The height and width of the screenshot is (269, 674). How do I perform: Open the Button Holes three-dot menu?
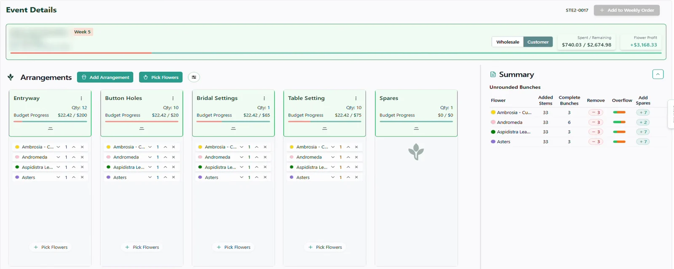pos(173,98)
